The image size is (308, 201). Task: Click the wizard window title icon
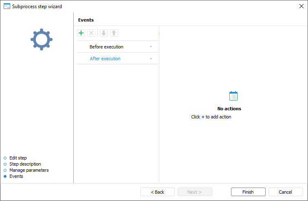coord(7,6)
